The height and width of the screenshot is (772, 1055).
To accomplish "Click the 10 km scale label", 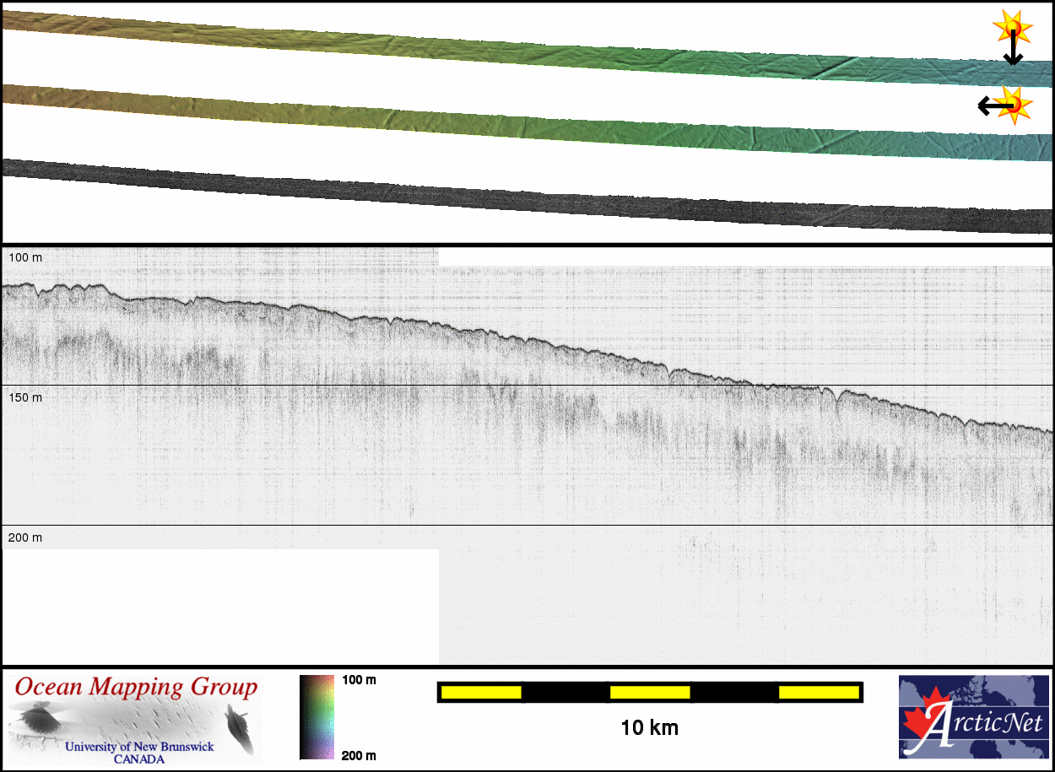I will pos(649,727).
